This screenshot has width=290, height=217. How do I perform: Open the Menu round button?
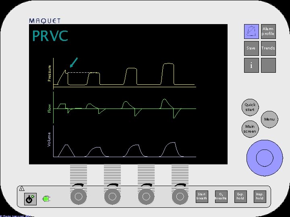(x=269, y=119)
